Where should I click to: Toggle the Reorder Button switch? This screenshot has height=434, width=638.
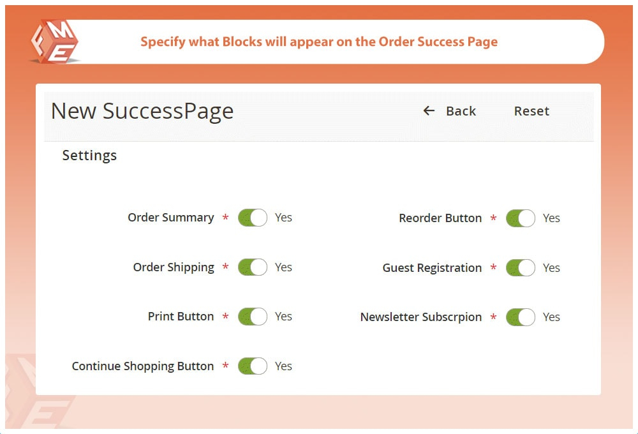pos(521,218)
